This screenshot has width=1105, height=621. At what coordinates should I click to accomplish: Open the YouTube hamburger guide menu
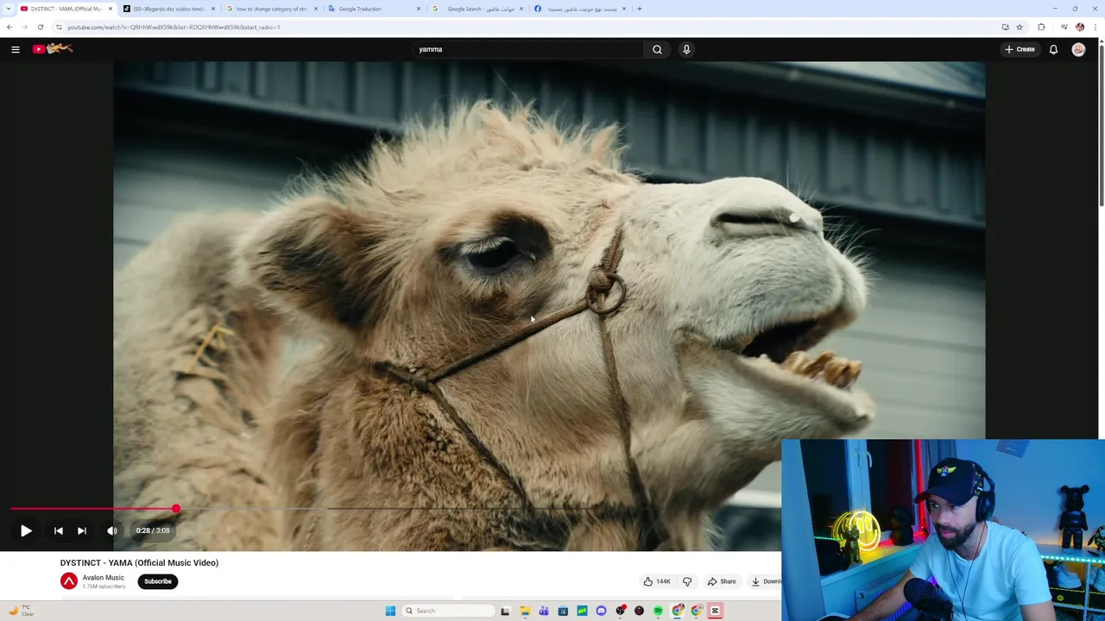[16, 49]
